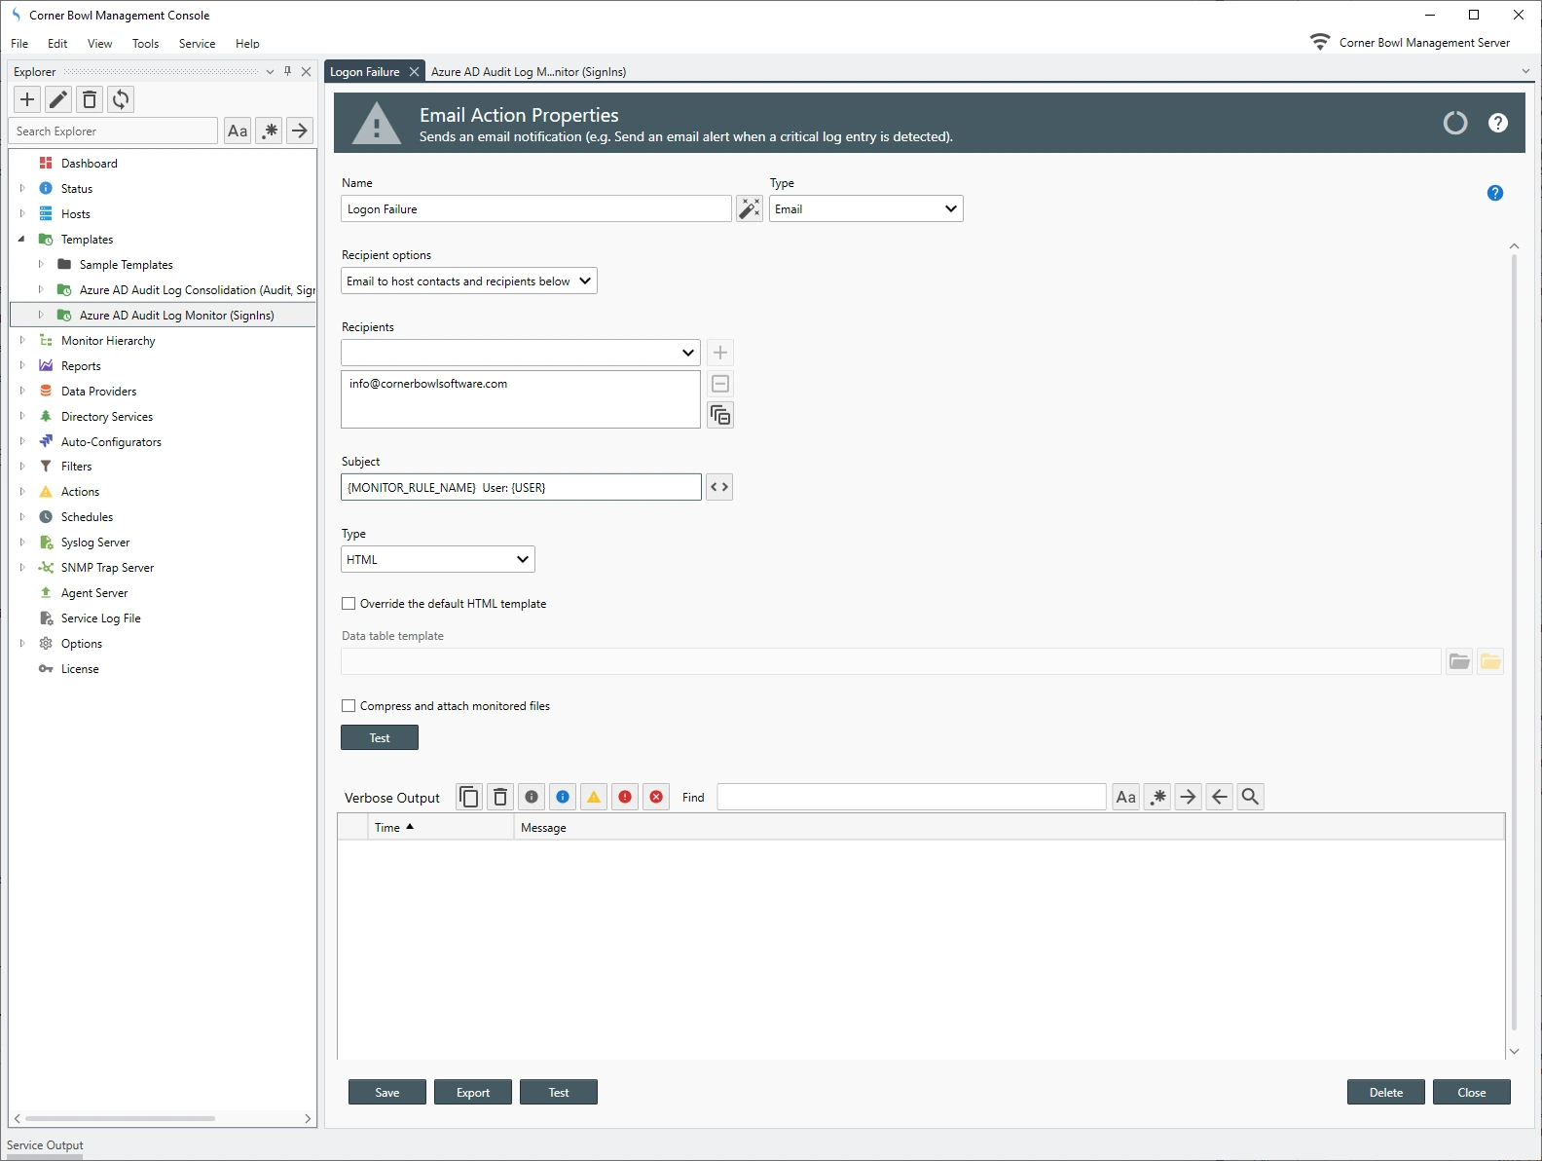Click the Subject text field
Image resolution: width=1542 pixels, height=1161 pixels.
(521, 487)
